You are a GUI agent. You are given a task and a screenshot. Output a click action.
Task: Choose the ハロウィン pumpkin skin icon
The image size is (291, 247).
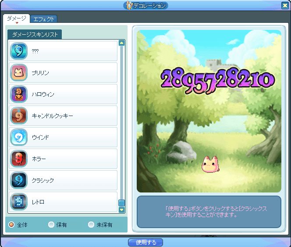(19, 94)
